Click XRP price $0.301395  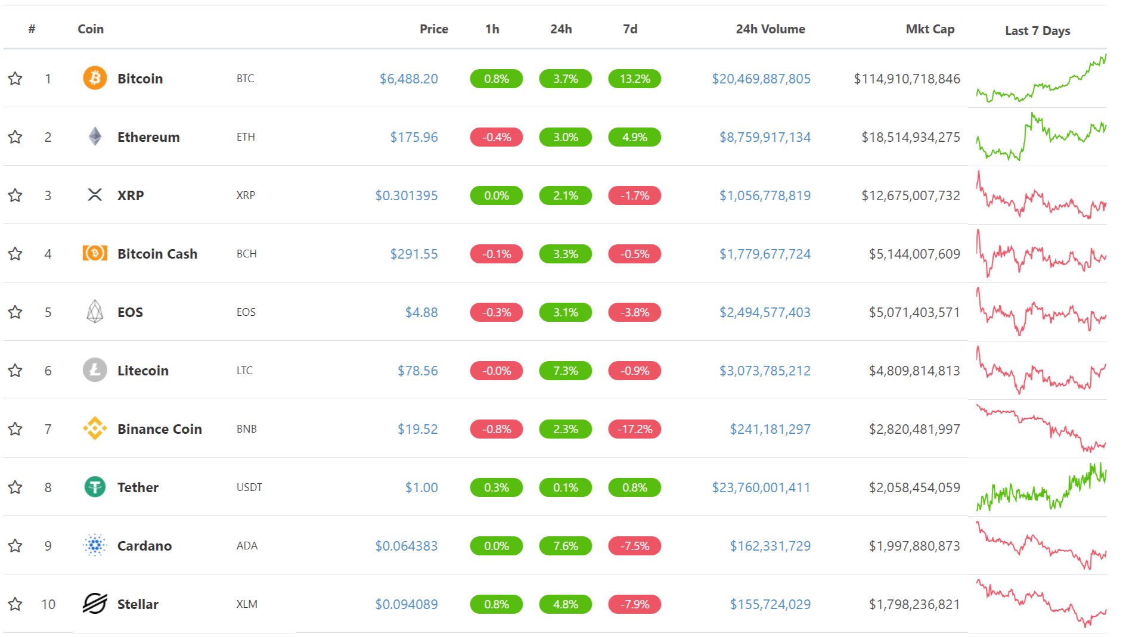pos(407,195)
